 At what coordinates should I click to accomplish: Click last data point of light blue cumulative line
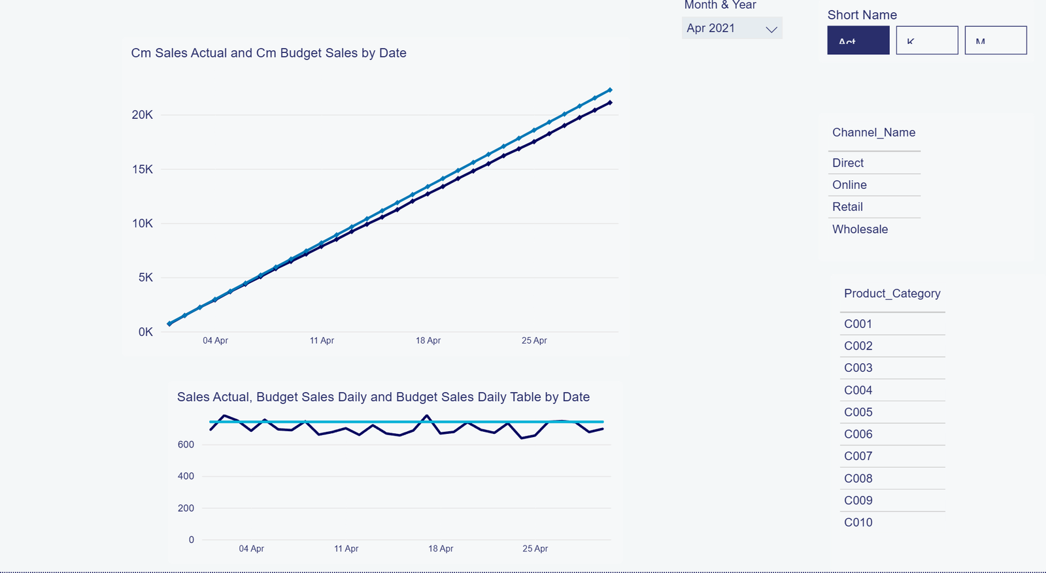[x=610, y=90]
